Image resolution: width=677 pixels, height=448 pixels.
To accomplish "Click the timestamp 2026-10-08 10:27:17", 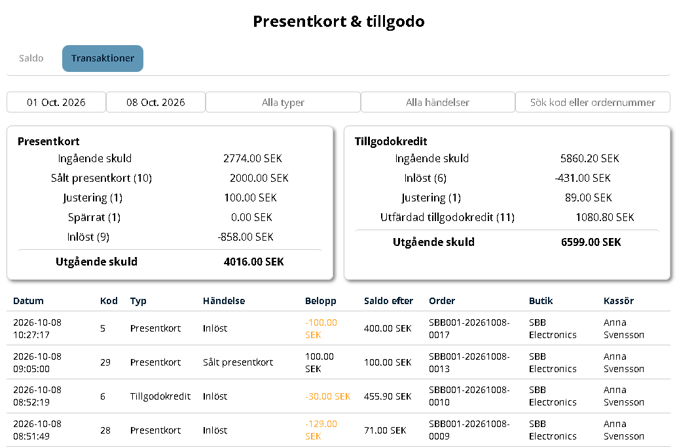I will click(x=37, y=328).
